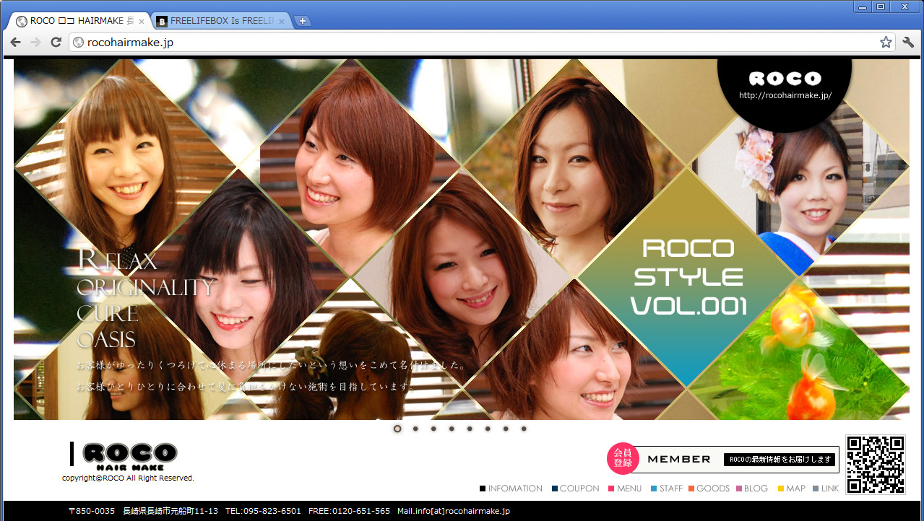Minimize the browser window
Image resolution: width=924 pixels, height=521 pixels.
click(861, 6)
